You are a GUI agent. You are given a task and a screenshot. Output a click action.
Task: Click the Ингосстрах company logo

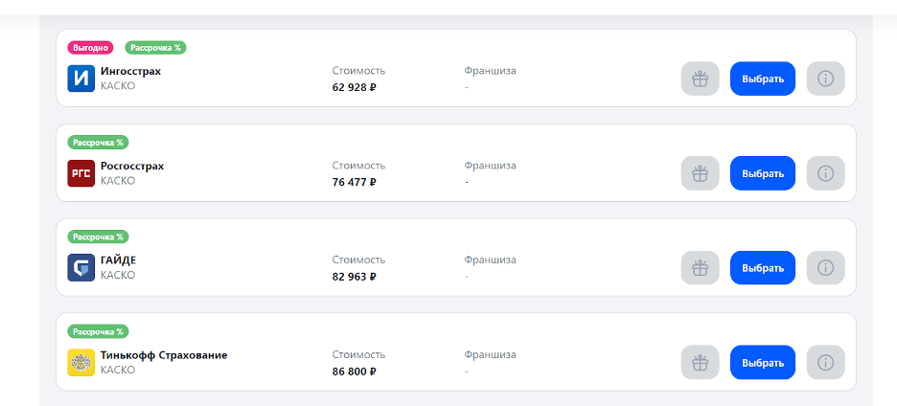click(80, 79)
